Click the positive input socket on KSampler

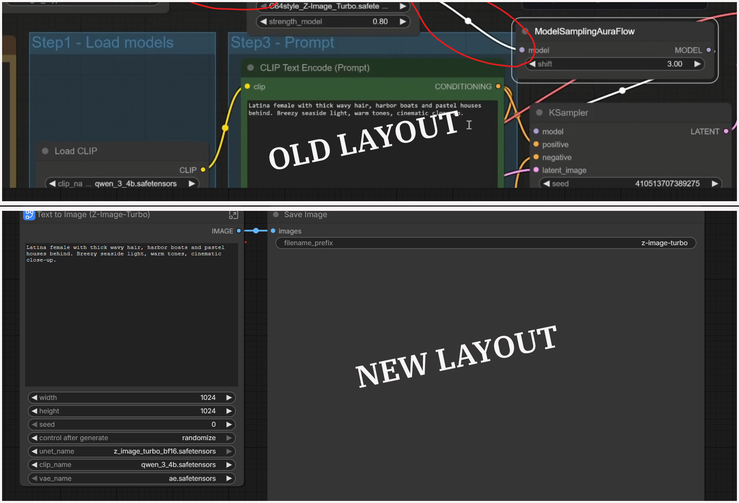coord(536,144)
